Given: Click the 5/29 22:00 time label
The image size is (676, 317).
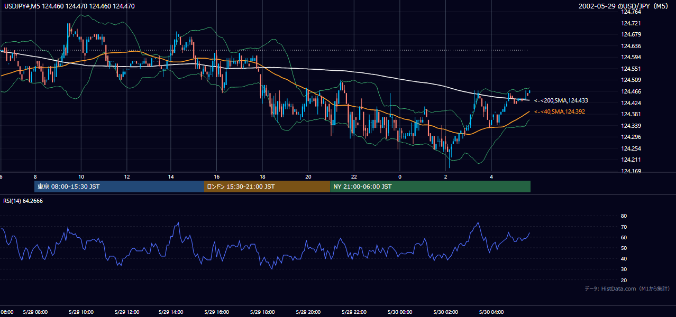Looking at the screenshot, I should coord(354,312).
